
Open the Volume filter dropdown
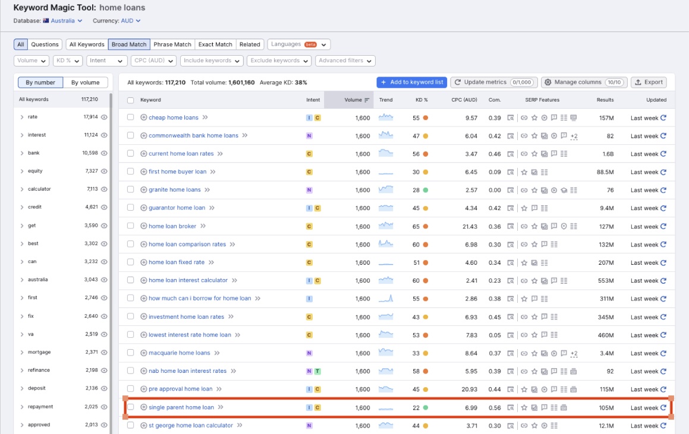pos(31,60)
